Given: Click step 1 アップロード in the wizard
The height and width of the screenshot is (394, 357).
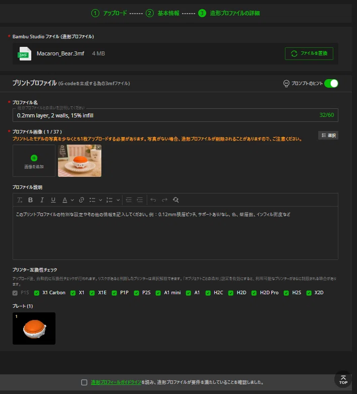Looking at the screenshot, I should [109, 13].
